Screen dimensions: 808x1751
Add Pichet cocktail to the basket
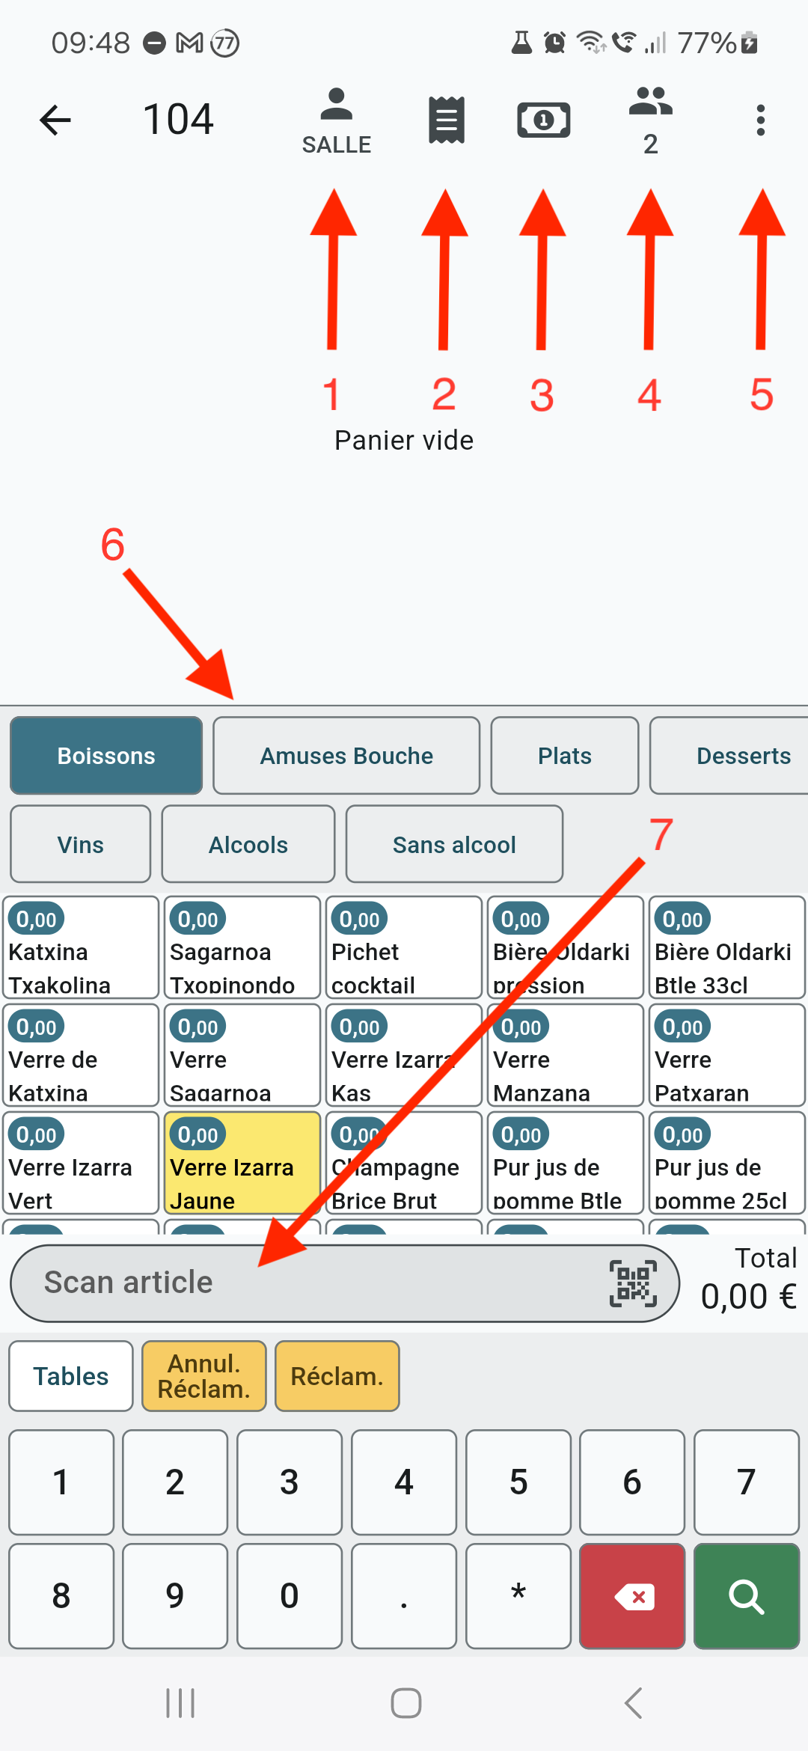[404, 947]
